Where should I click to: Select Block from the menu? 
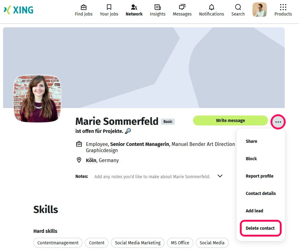pos(251,159)
